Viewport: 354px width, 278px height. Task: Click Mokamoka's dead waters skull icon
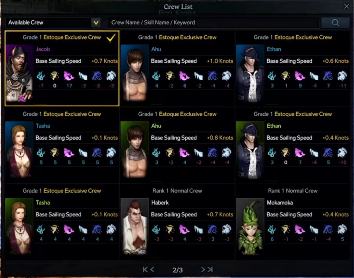coord(342,230)
